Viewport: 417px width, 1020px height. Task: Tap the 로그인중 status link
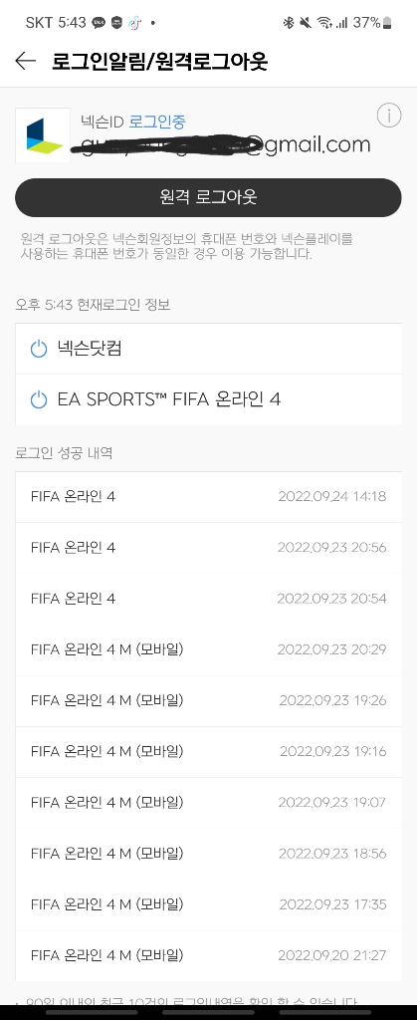157,121
